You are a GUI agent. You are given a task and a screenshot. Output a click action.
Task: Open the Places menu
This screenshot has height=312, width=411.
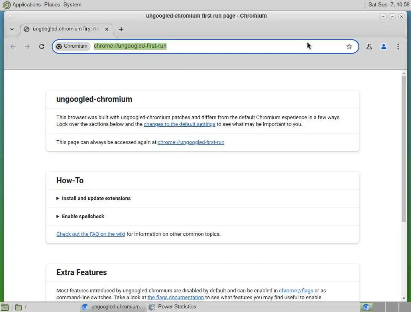[52, 5]
